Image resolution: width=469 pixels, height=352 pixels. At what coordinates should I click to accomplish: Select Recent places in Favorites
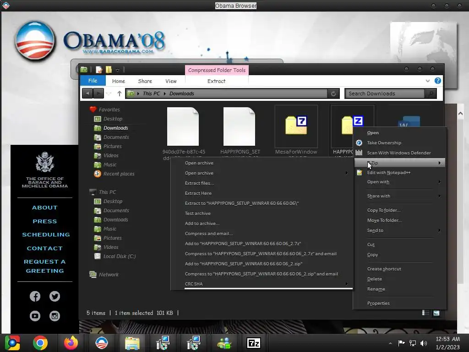[114, 174]
